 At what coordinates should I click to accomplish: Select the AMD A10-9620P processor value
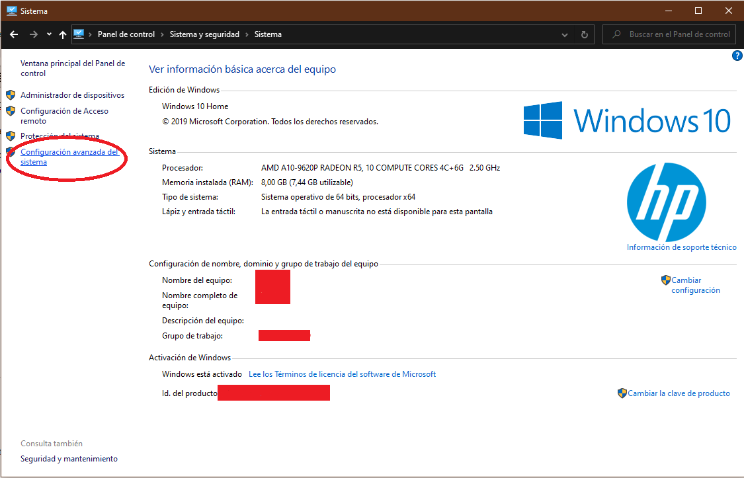coord(380,168)
